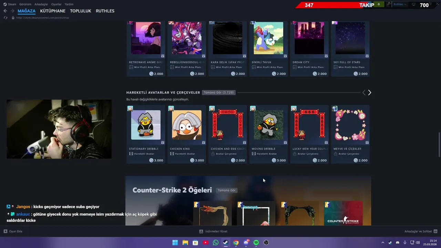441x248 pixels.
Task: Open Arkadaşlar ve Sohbet friends chat
Action: tap(421, 231)
